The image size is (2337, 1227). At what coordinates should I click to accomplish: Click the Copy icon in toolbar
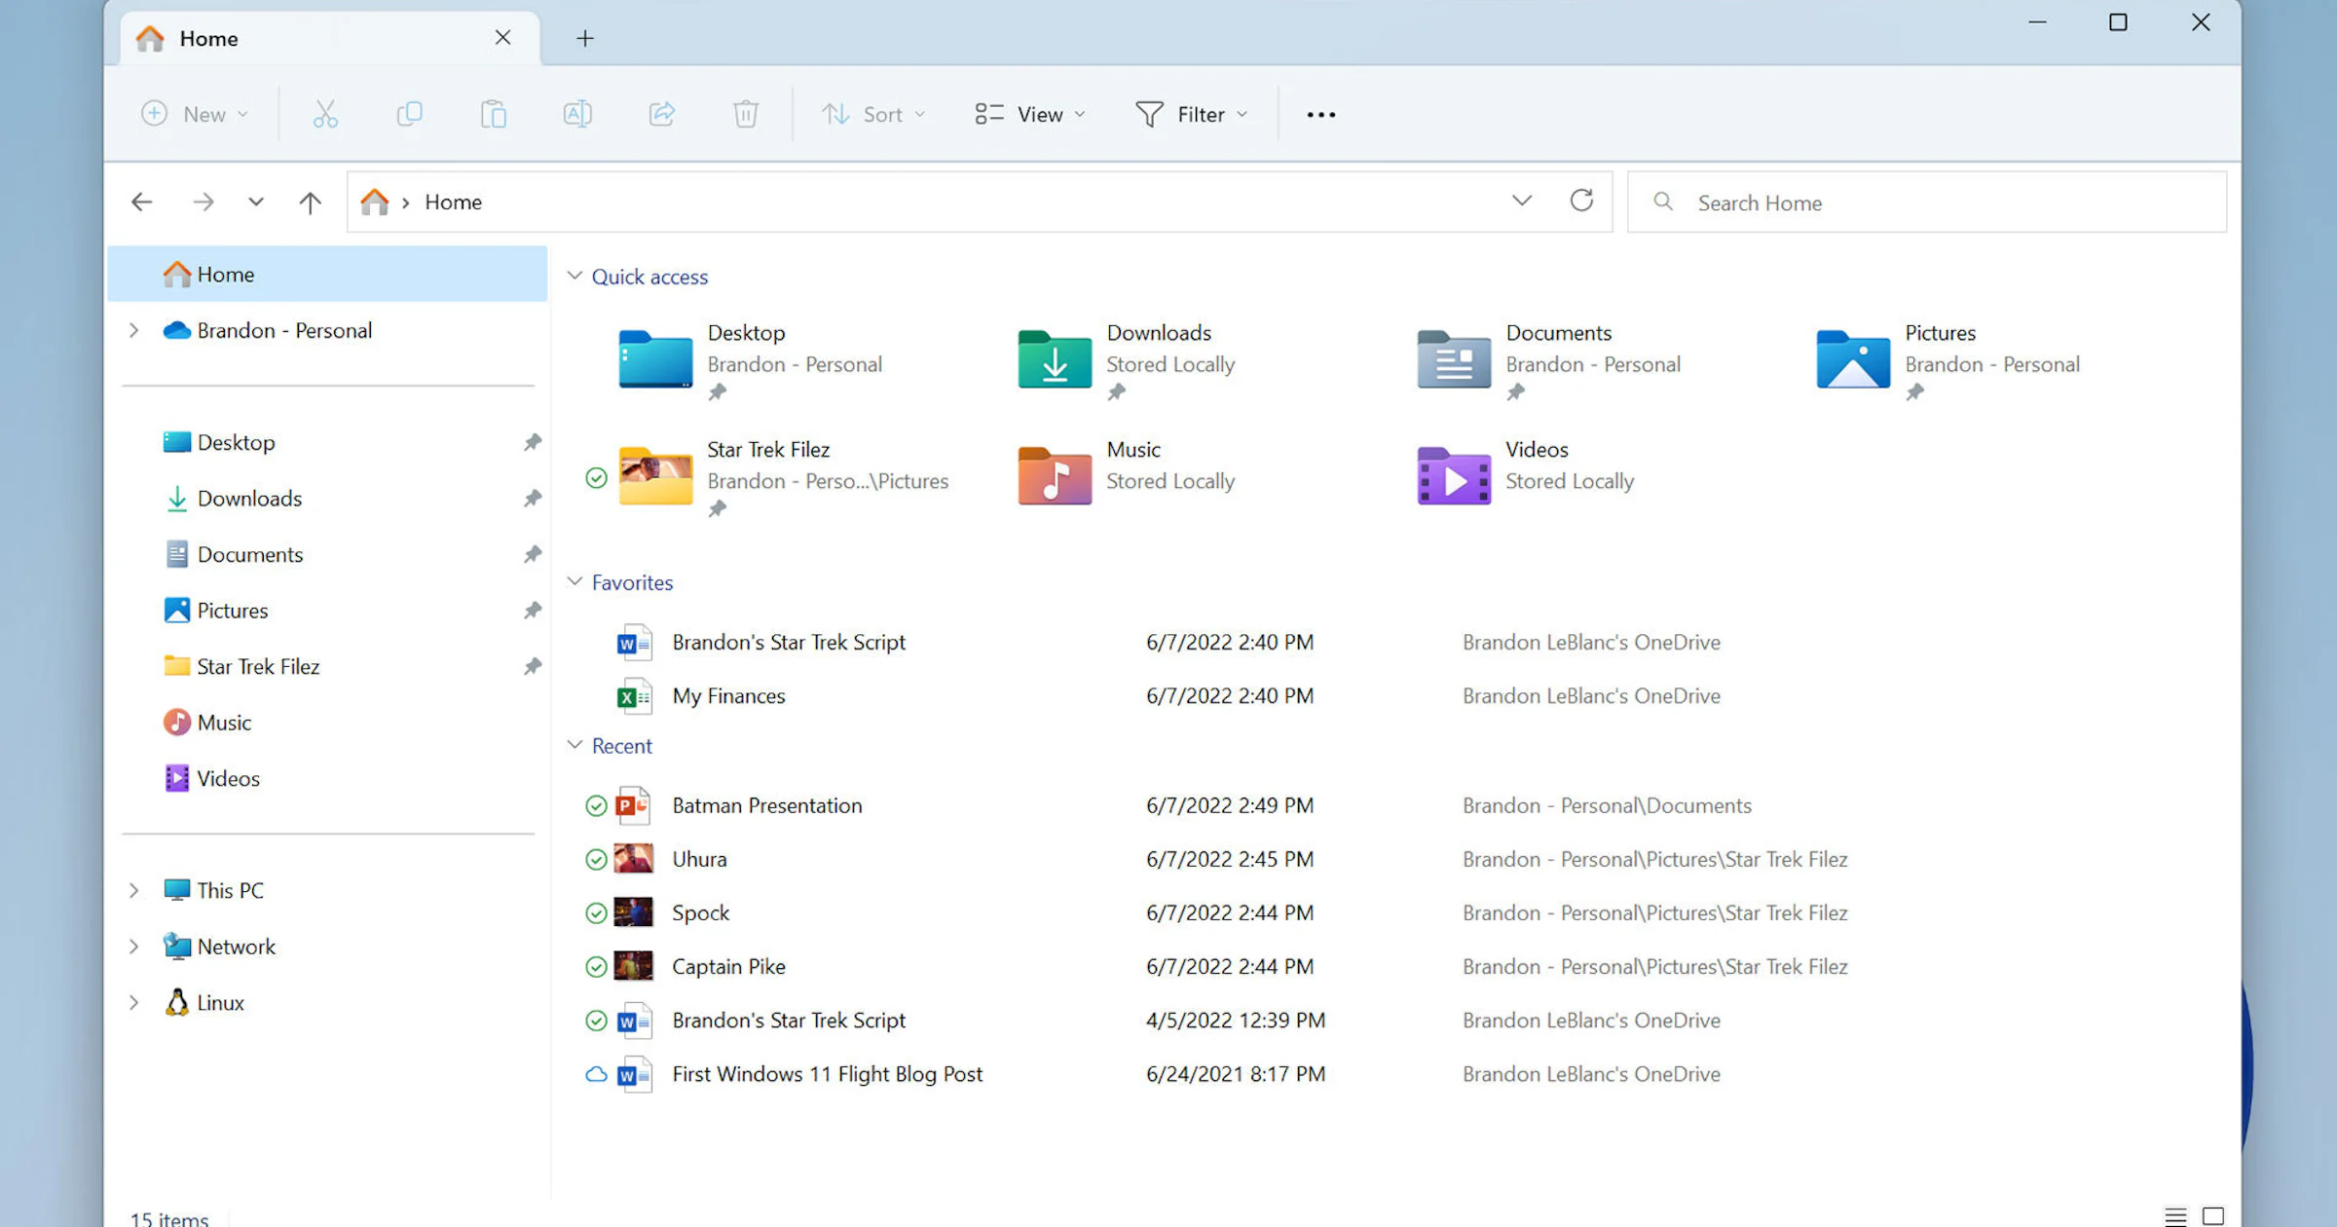409,115
